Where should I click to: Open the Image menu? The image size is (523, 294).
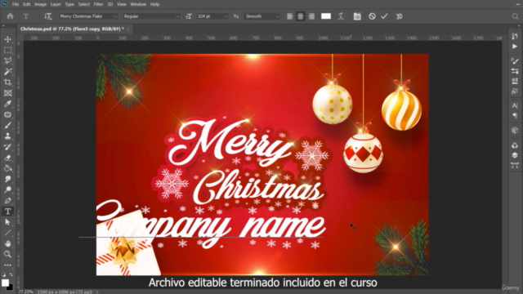click(x=40, y=4)
